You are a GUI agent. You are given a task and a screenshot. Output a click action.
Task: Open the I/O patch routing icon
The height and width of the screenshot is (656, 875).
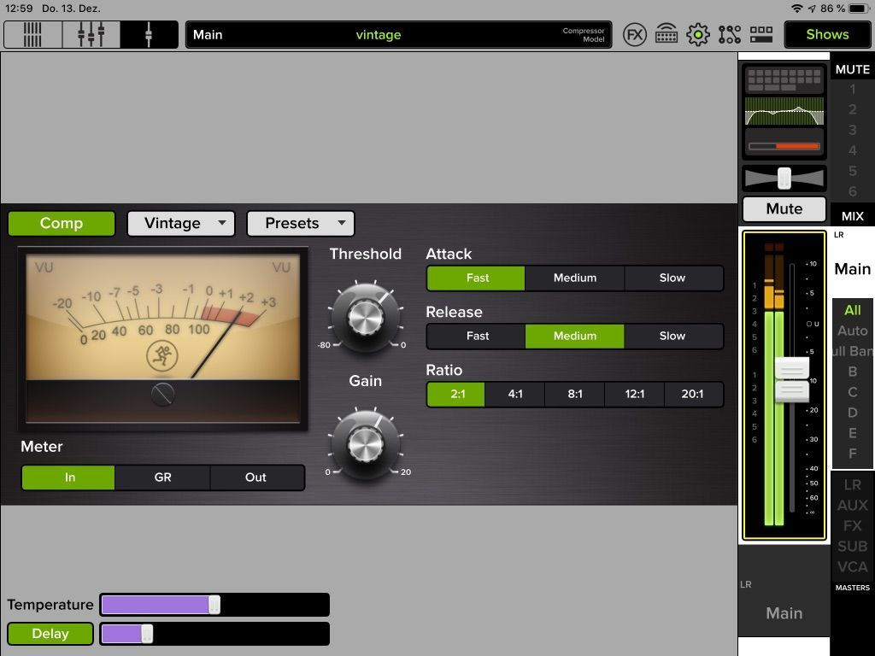730,34
